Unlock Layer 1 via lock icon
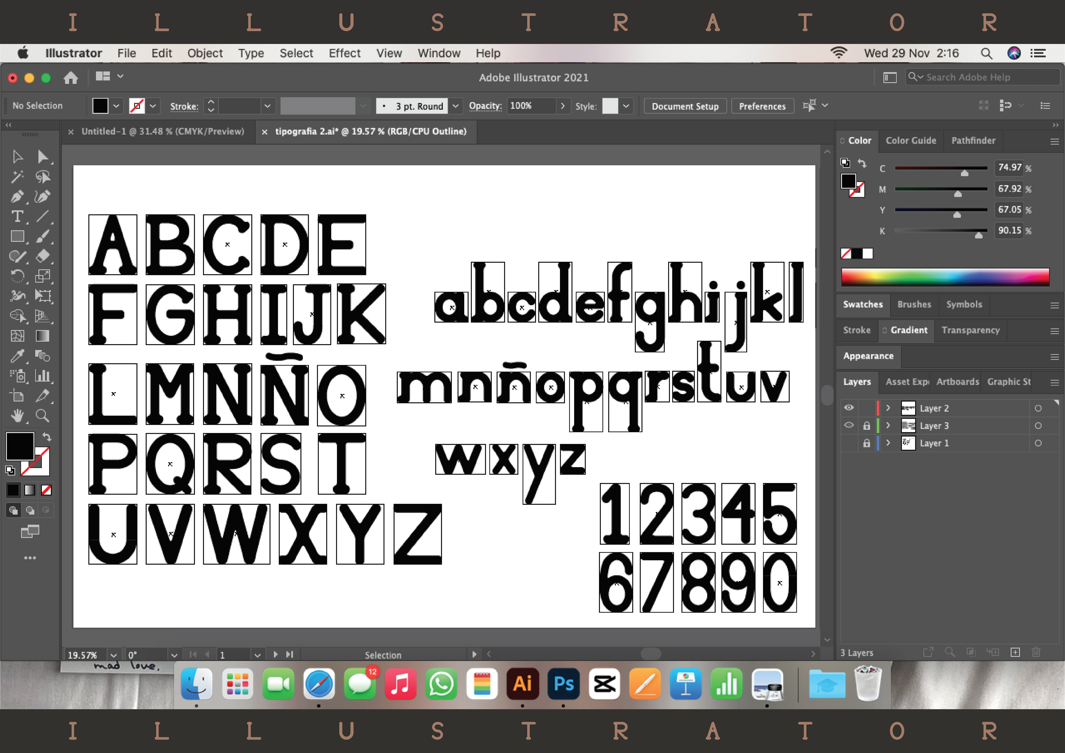The image size is (1065, 753). (866, 443)
